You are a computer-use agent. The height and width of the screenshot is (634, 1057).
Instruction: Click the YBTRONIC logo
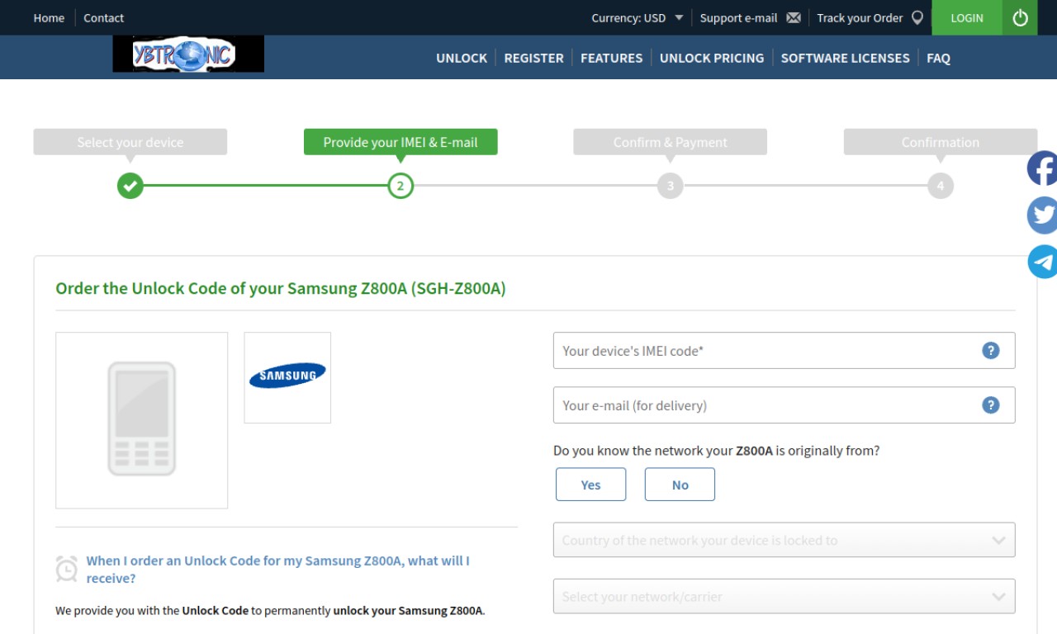188,54
